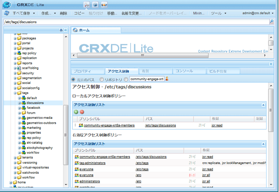The width and height of the screenshot is (279, 192).
Task: Select the 現在のパス radio button
Action: [x=73, y=79]
